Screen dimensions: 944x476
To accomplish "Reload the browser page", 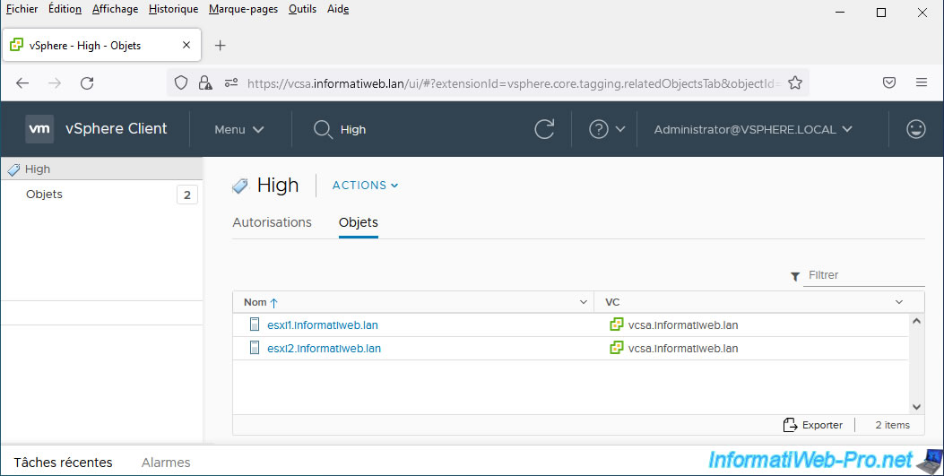I will click(87, 83).
